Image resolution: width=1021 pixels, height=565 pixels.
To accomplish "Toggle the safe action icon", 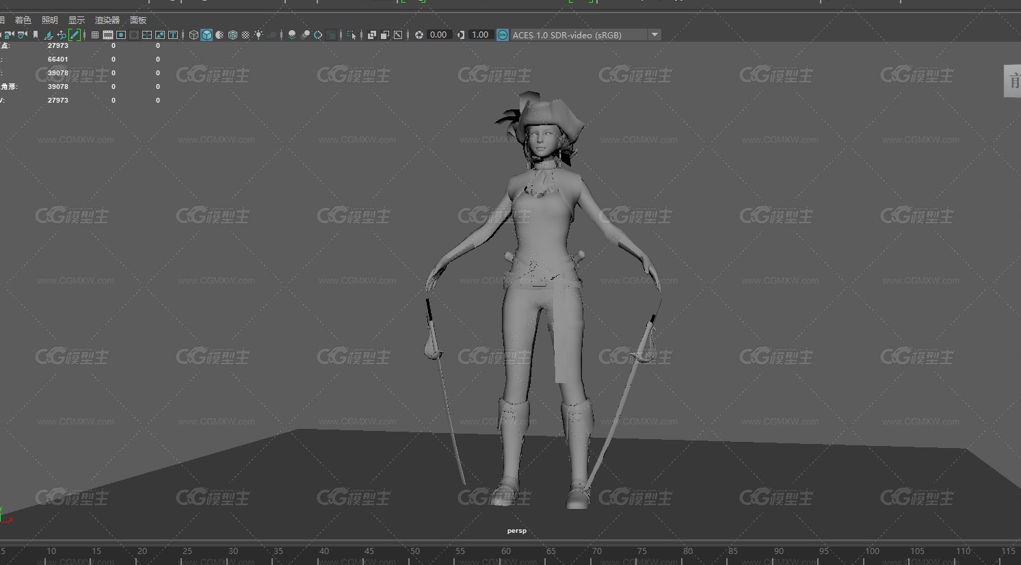I will click(160, 35).
